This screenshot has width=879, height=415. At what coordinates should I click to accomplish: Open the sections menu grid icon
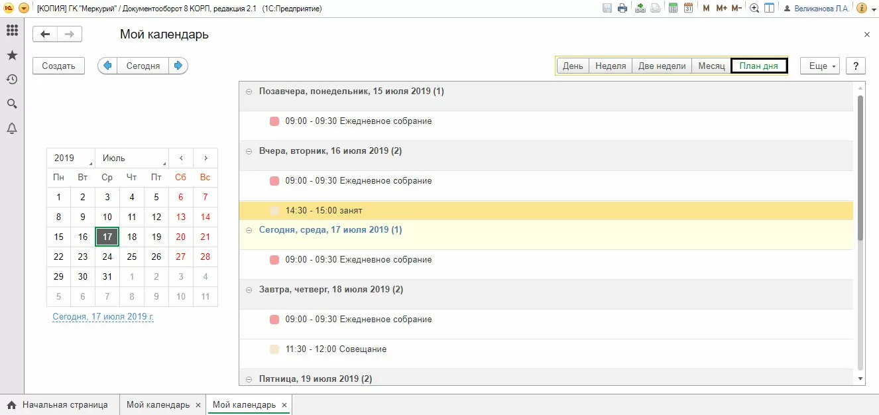click(11, 30)
